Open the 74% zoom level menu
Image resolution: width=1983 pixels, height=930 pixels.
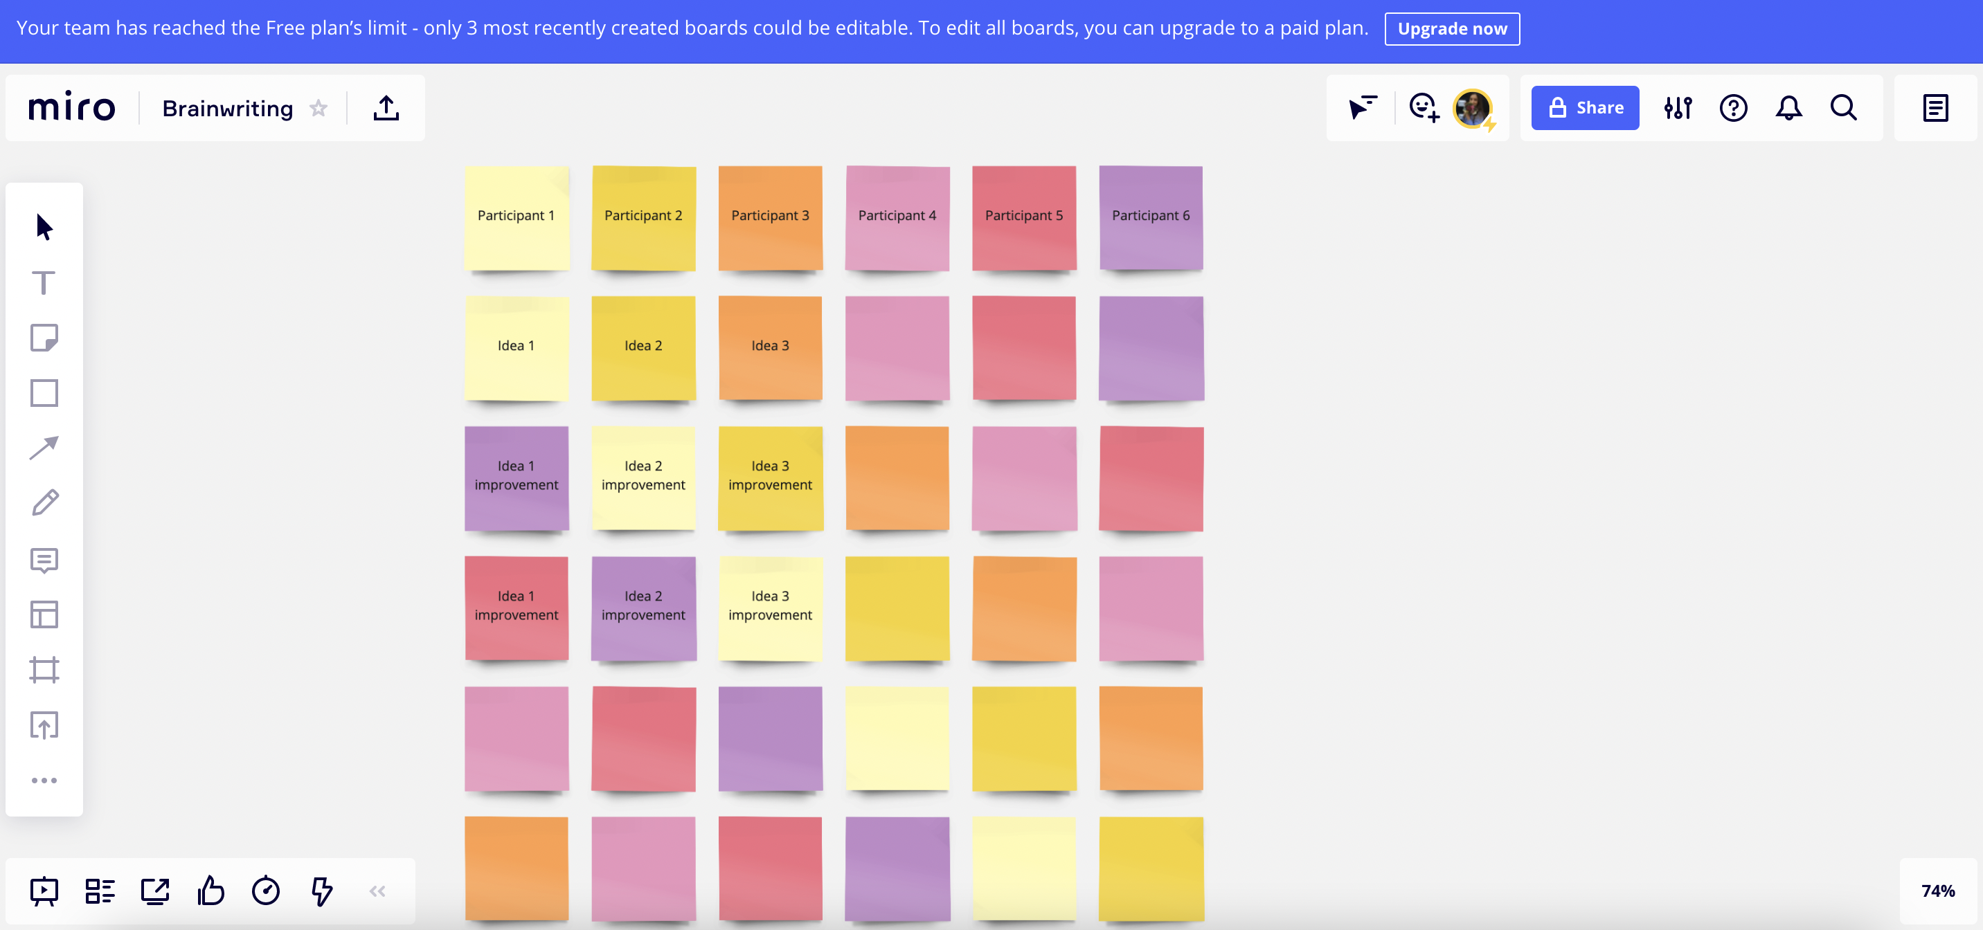point(1937,891)
